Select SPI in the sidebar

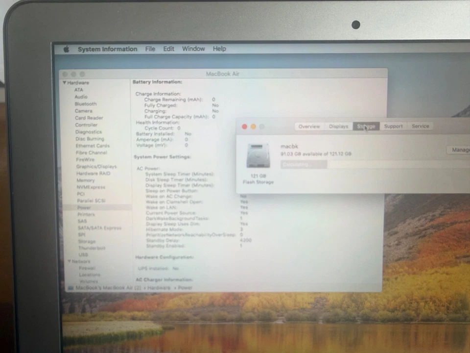(82, 234)
